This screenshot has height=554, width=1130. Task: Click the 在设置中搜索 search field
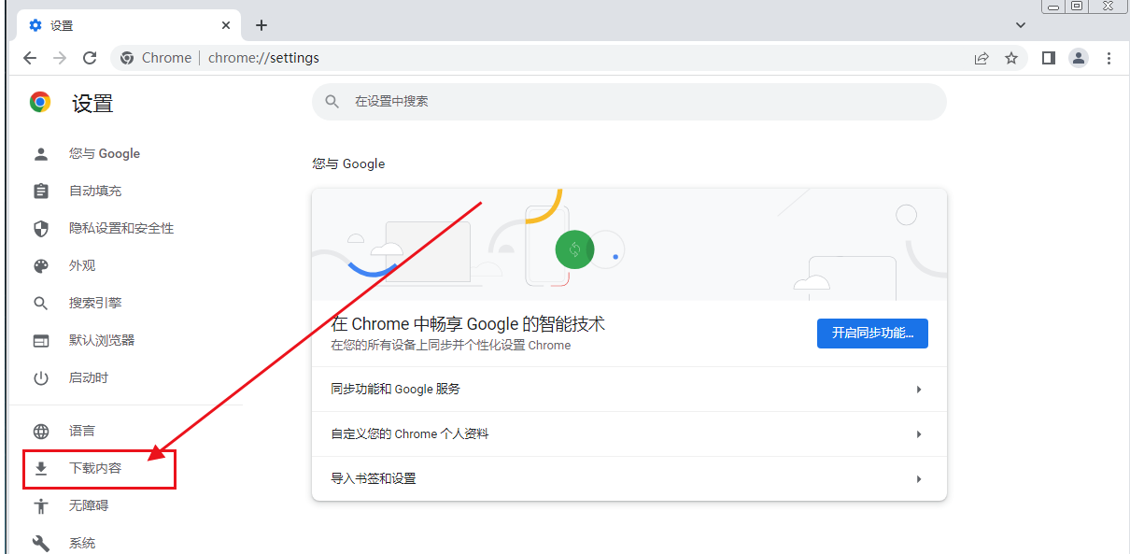click(x=629, y=101)
